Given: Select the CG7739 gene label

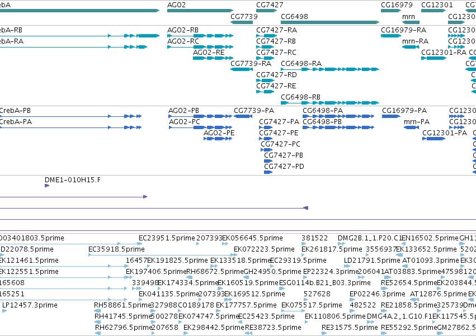Looking at the screenshot, I should point(244,16).
